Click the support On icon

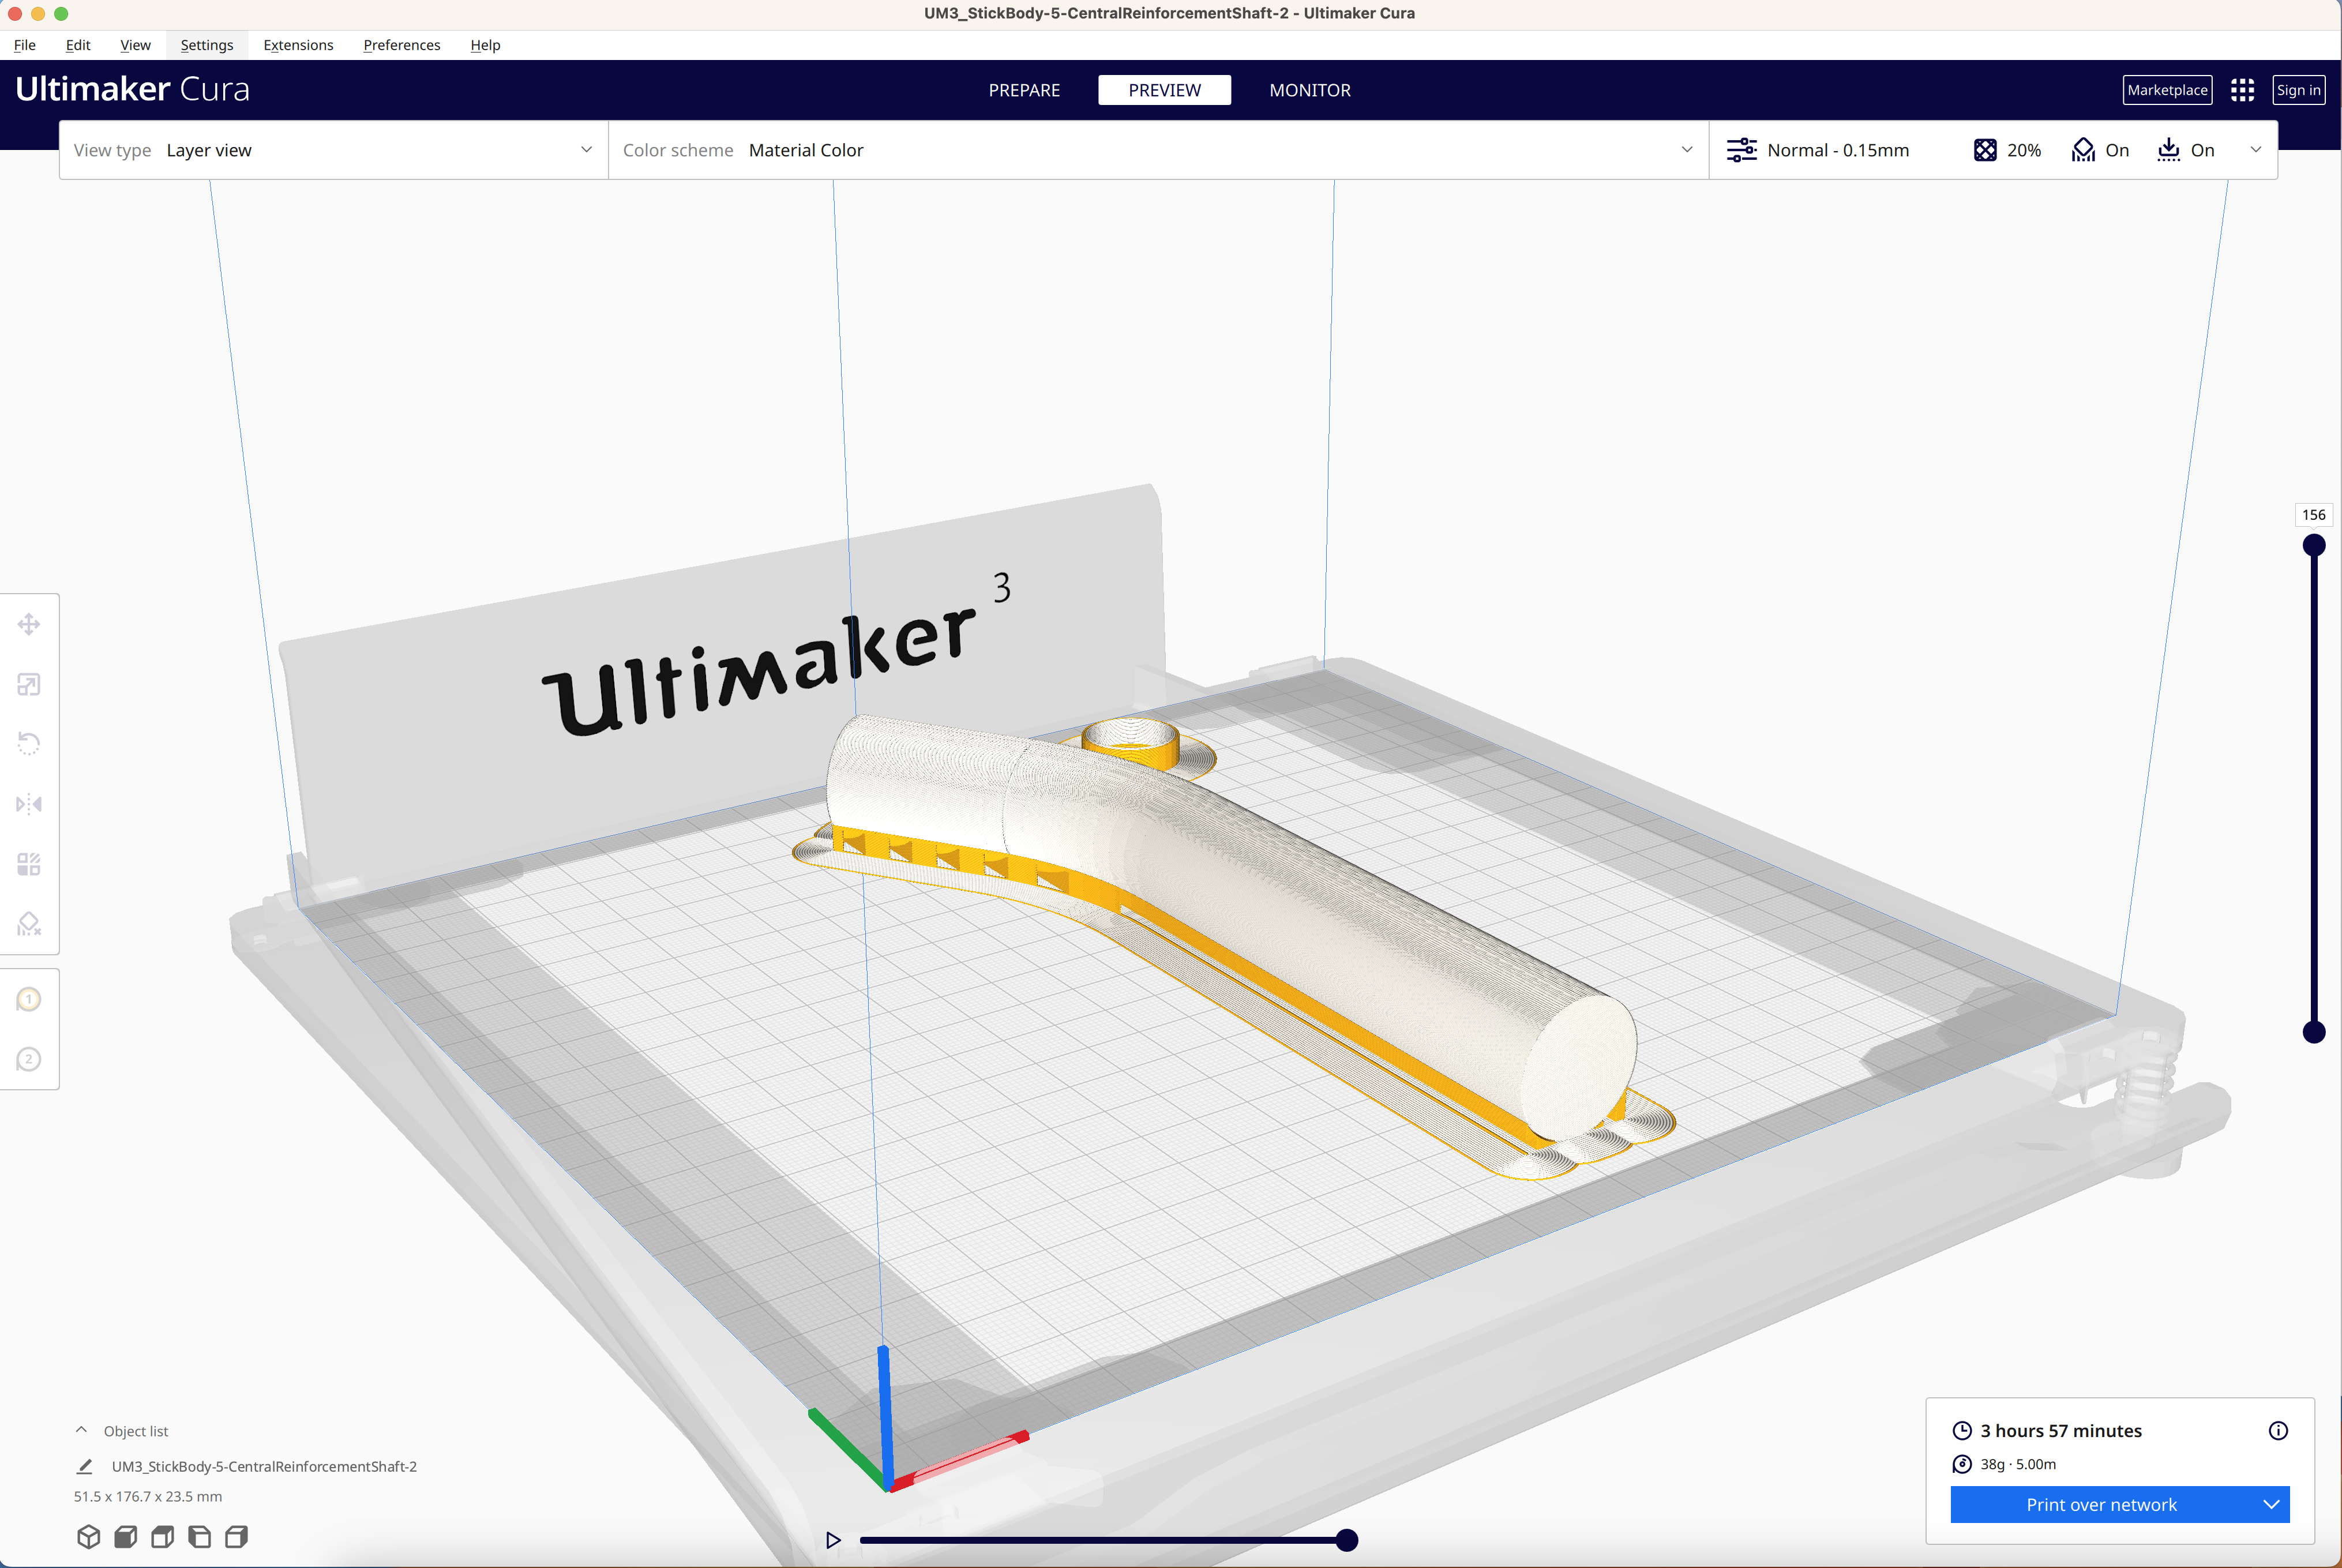[2083, 150]
